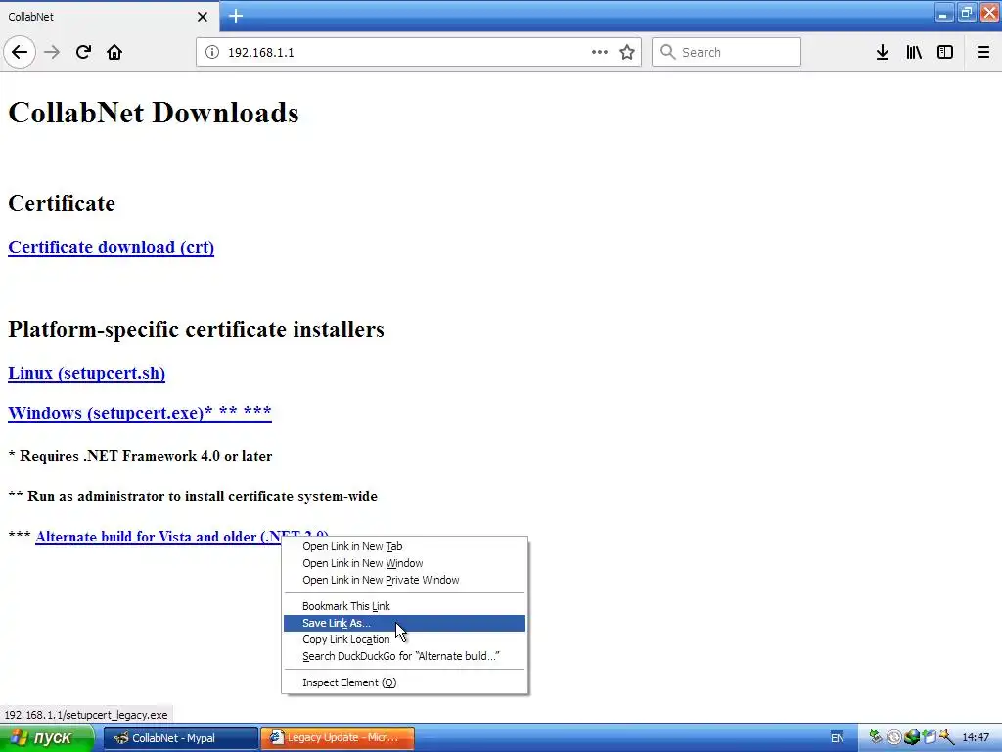Select Copy Link Location
The height and width of the screenshot is (752, 1002).
(404, 639)
